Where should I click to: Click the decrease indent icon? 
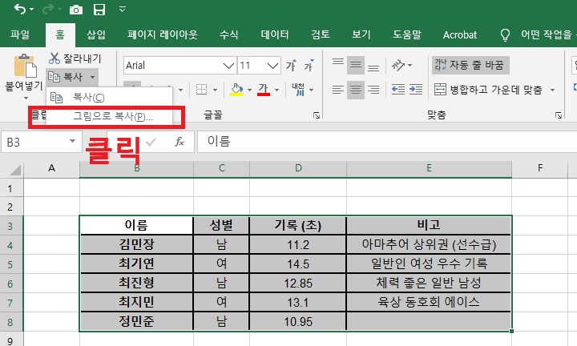click(x=398, y=90)
